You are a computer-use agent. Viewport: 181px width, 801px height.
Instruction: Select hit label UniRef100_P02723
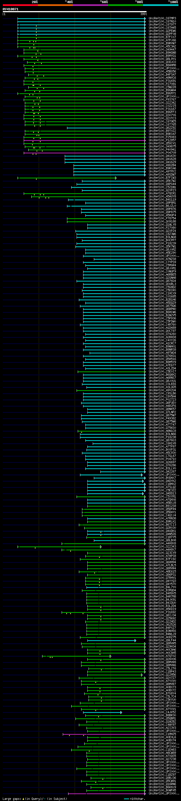point(162,400)
